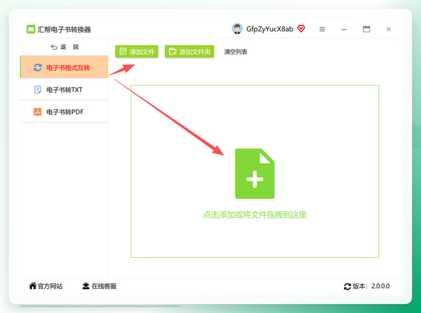Image resolution: width=421 pixels, height=313 pixels.
Task: Click the 添加文件 button
Action: (137, 52)
